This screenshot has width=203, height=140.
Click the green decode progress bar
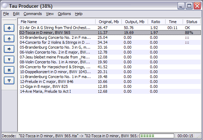[157, 136]
